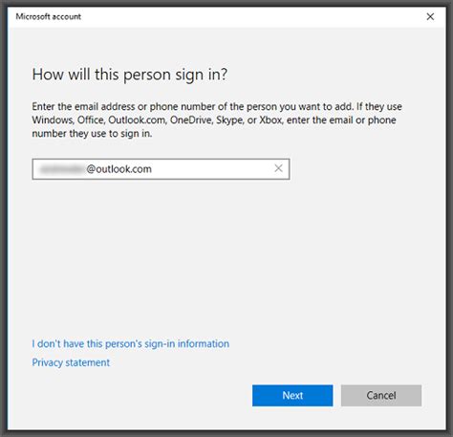453x437 pixels.
Task: Open "I don't have this person's sign-in information" link
Action: coord(131,343)
